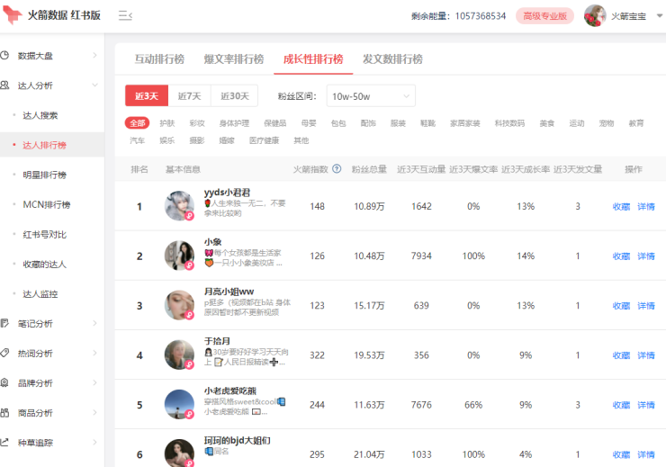
Task: Collapse sidebar with the menu fold icon
Action: 125,16
